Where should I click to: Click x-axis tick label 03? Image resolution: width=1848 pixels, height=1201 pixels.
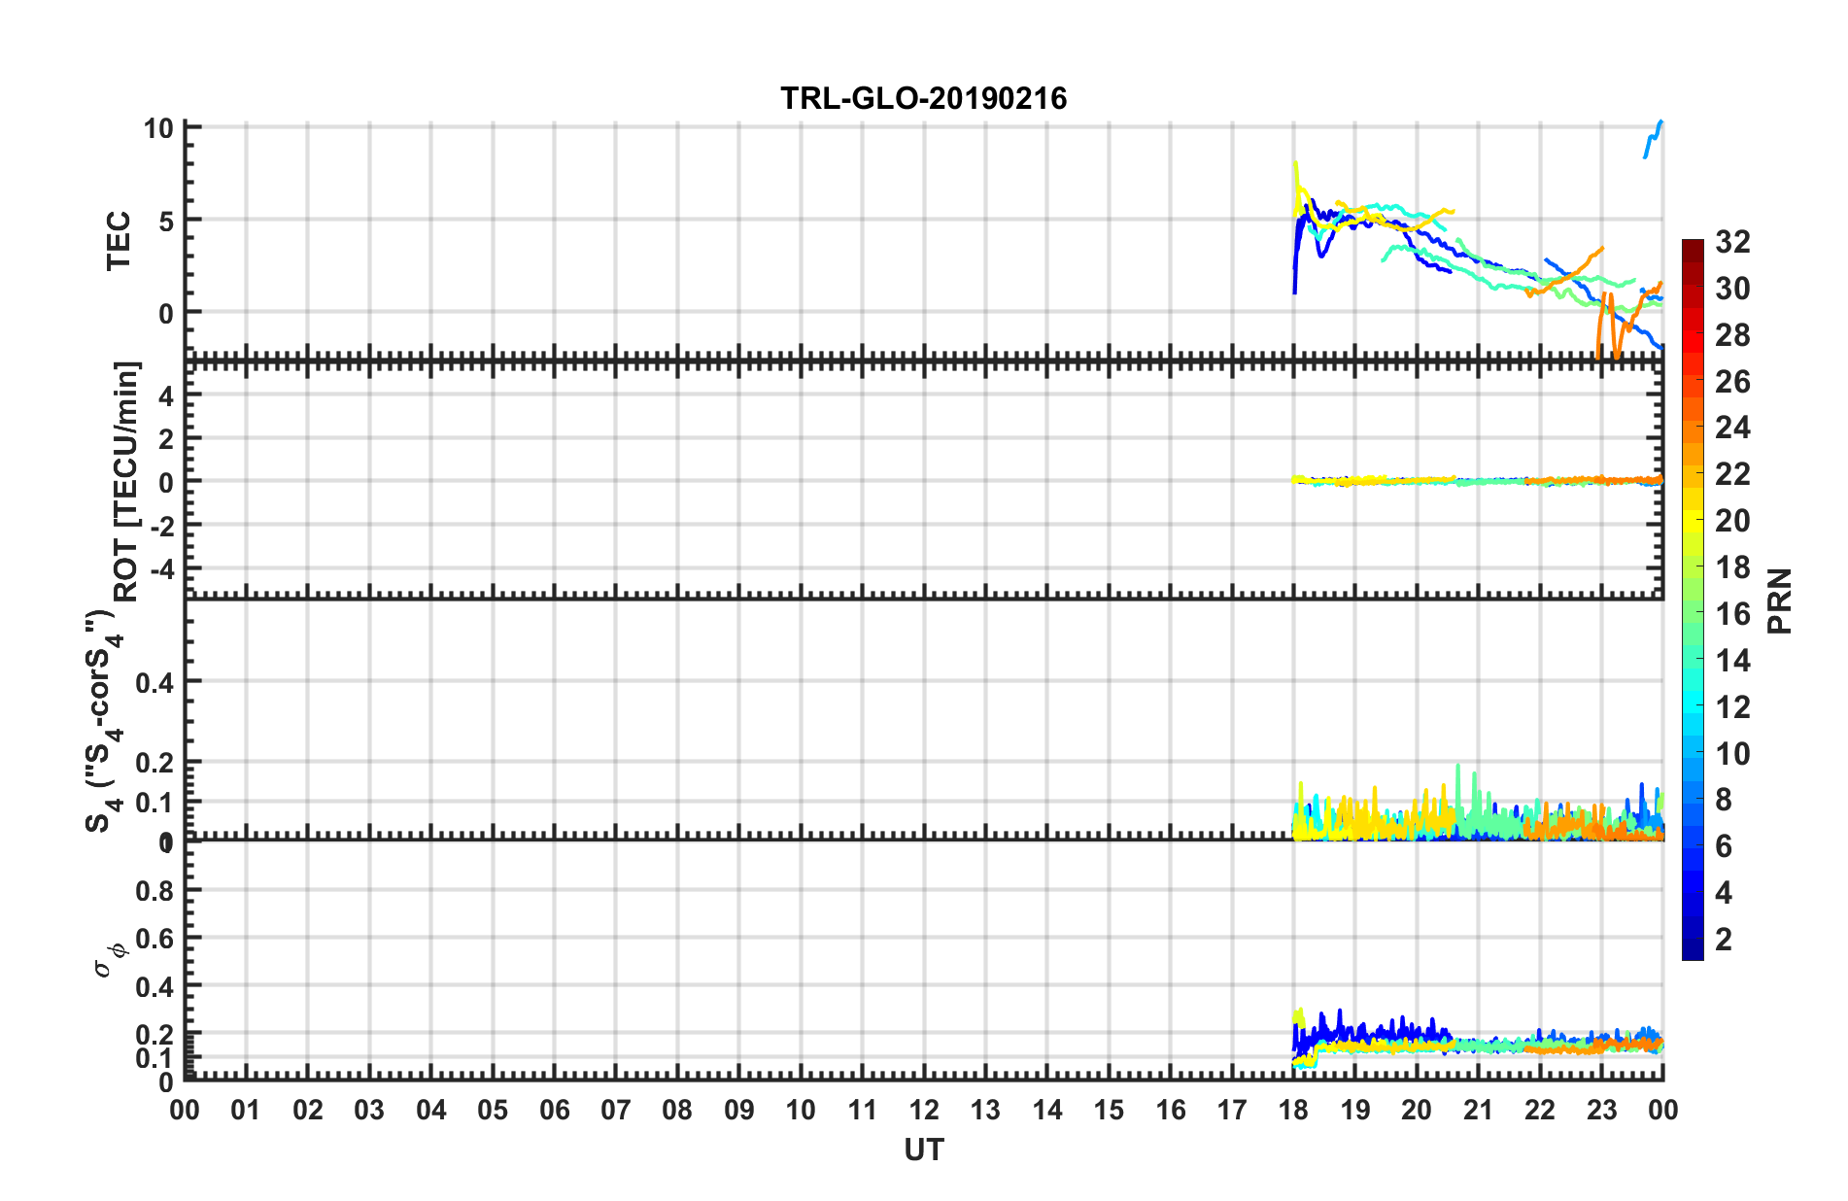pos(369,1110)
